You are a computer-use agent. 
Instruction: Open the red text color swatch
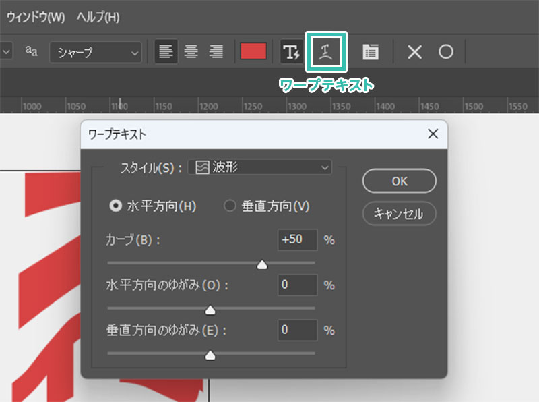pyautogui.click(x=253, y=51)
